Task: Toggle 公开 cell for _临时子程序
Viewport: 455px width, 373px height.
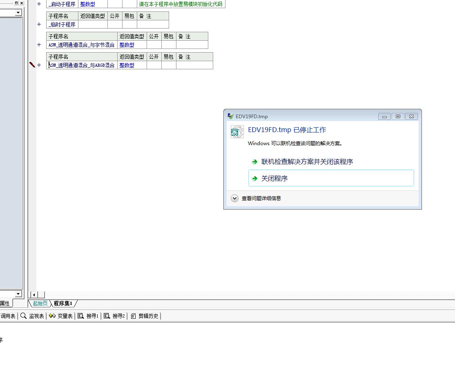Action: [x=115, y=24]
